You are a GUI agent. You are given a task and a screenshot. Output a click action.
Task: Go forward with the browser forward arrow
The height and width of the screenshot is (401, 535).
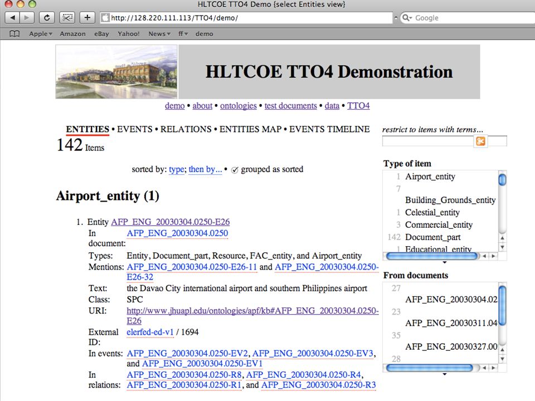pos(27,18)
